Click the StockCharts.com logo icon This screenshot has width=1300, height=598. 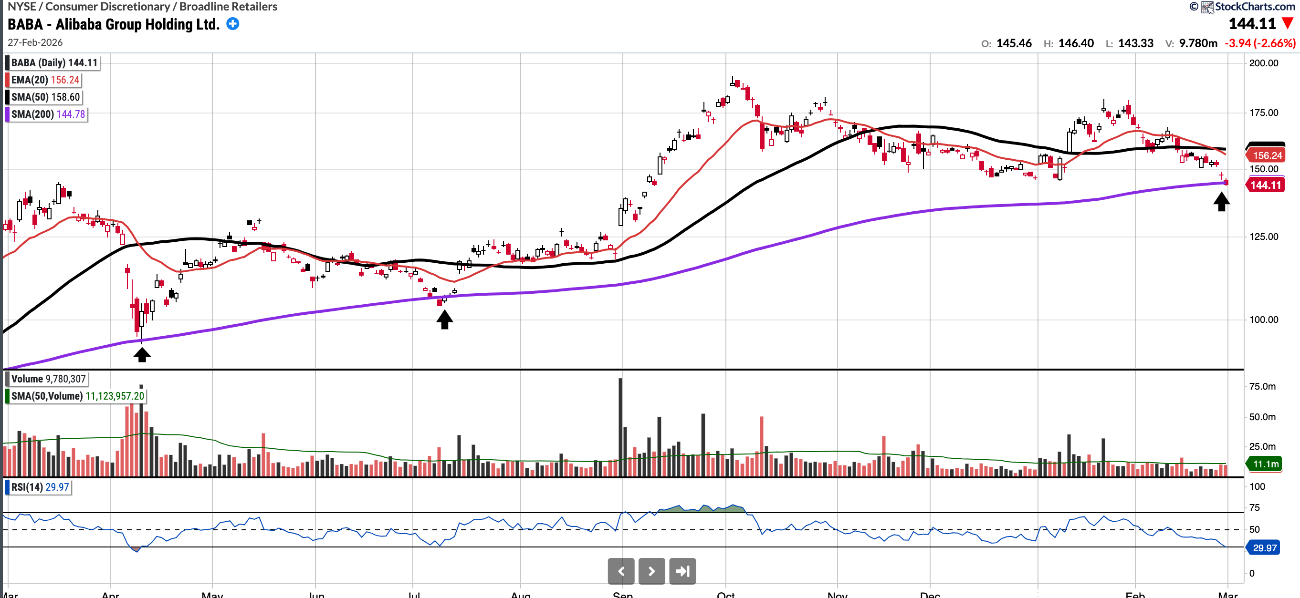coord(1207,7)
